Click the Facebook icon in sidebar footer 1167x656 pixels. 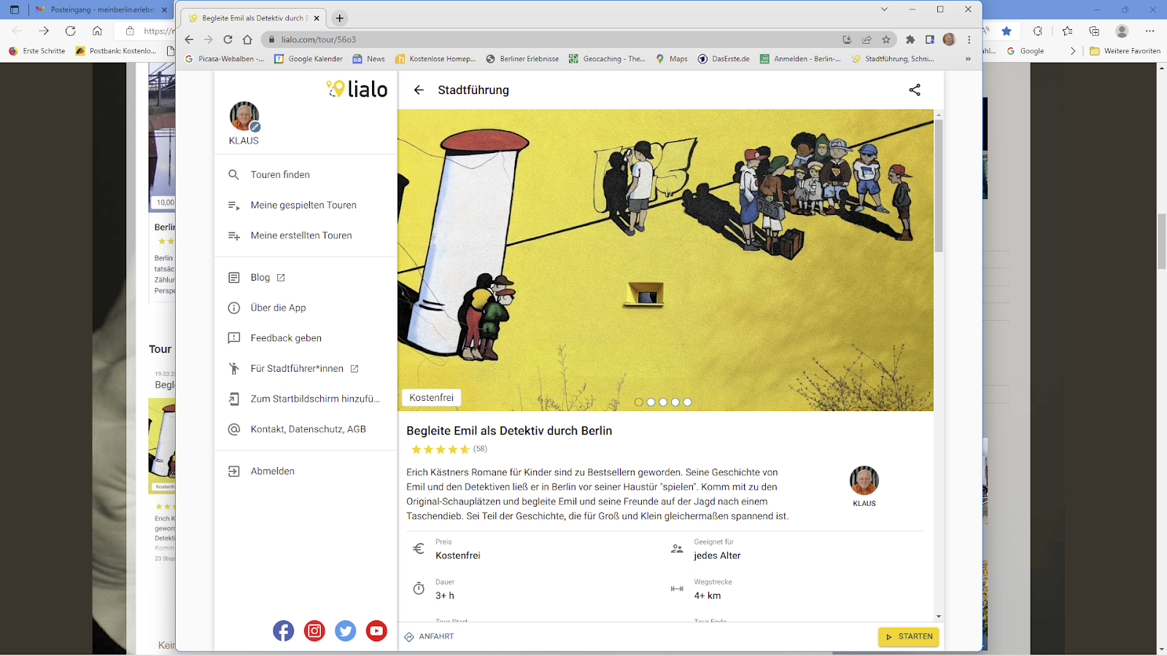click(283, 630)
